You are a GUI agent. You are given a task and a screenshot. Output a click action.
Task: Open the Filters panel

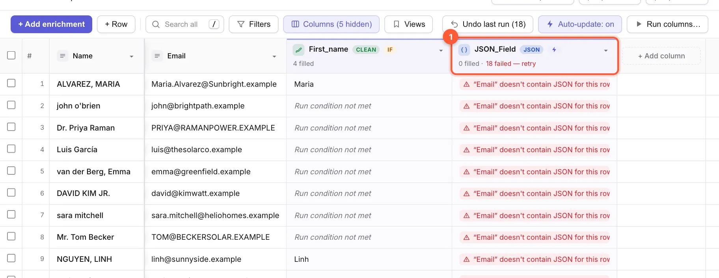pyautogui.click(x=253, y=24)
